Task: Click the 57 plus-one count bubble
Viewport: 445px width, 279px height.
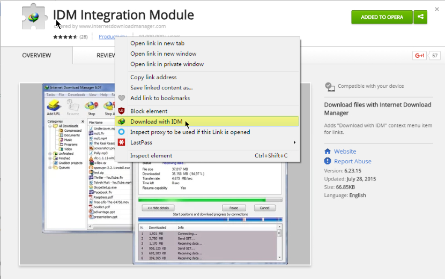Action: 434,56
